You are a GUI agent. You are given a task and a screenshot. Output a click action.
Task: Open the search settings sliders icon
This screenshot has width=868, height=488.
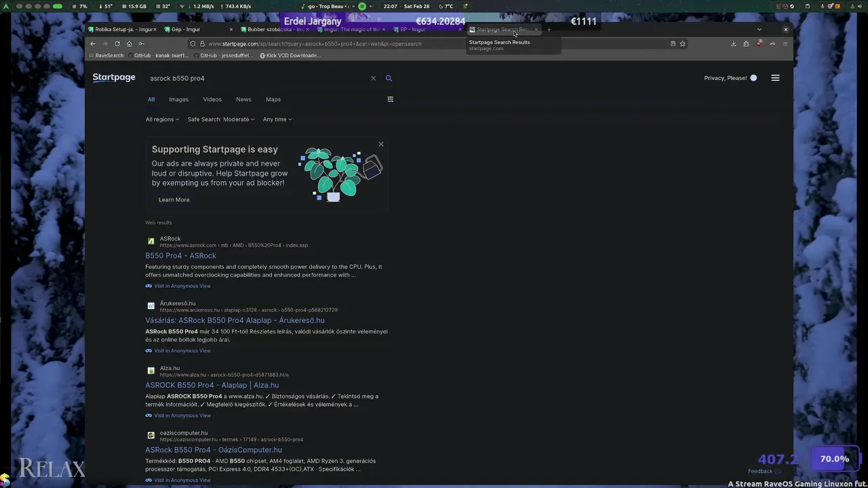(x=390, y=99)
